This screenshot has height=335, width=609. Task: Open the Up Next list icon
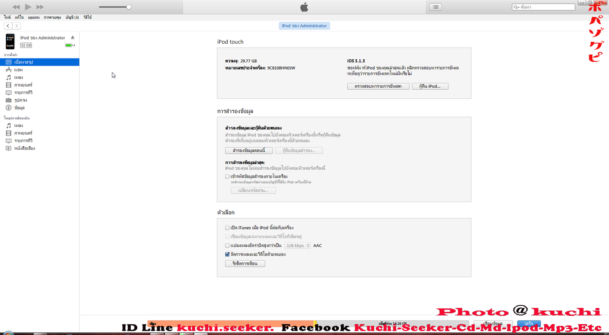(x=436, y=7)
